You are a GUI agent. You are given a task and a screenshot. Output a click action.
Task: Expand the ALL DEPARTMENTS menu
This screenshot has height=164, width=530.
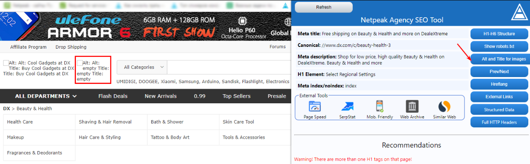pyautogui.click(x=46, y=96)
